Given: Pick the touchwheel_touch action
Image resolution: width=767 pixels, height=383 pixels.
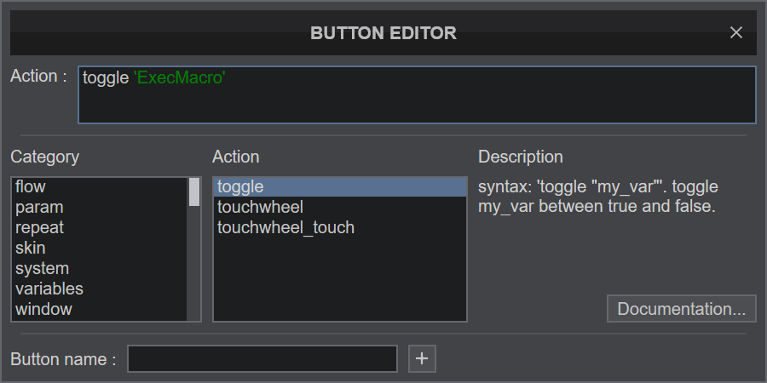Looking at the screenshot, I should click(340, 227).
